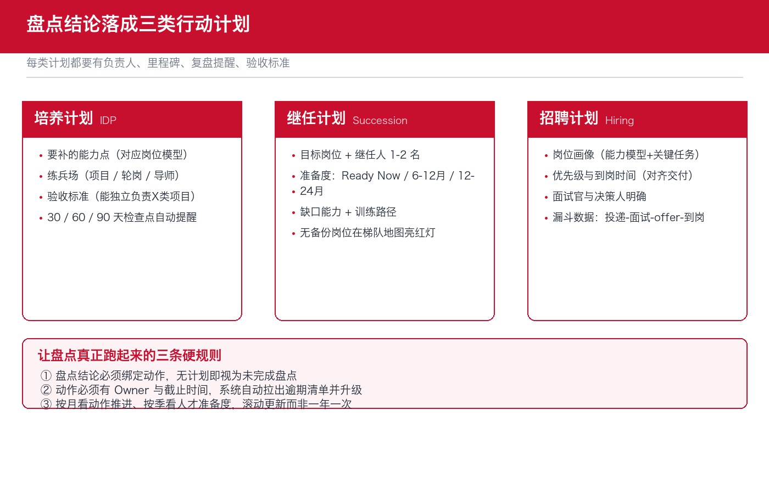Select bullet 缺口能力 + 训练路径
The height and width of the screenshot is (494, 769).
[348, 212]
